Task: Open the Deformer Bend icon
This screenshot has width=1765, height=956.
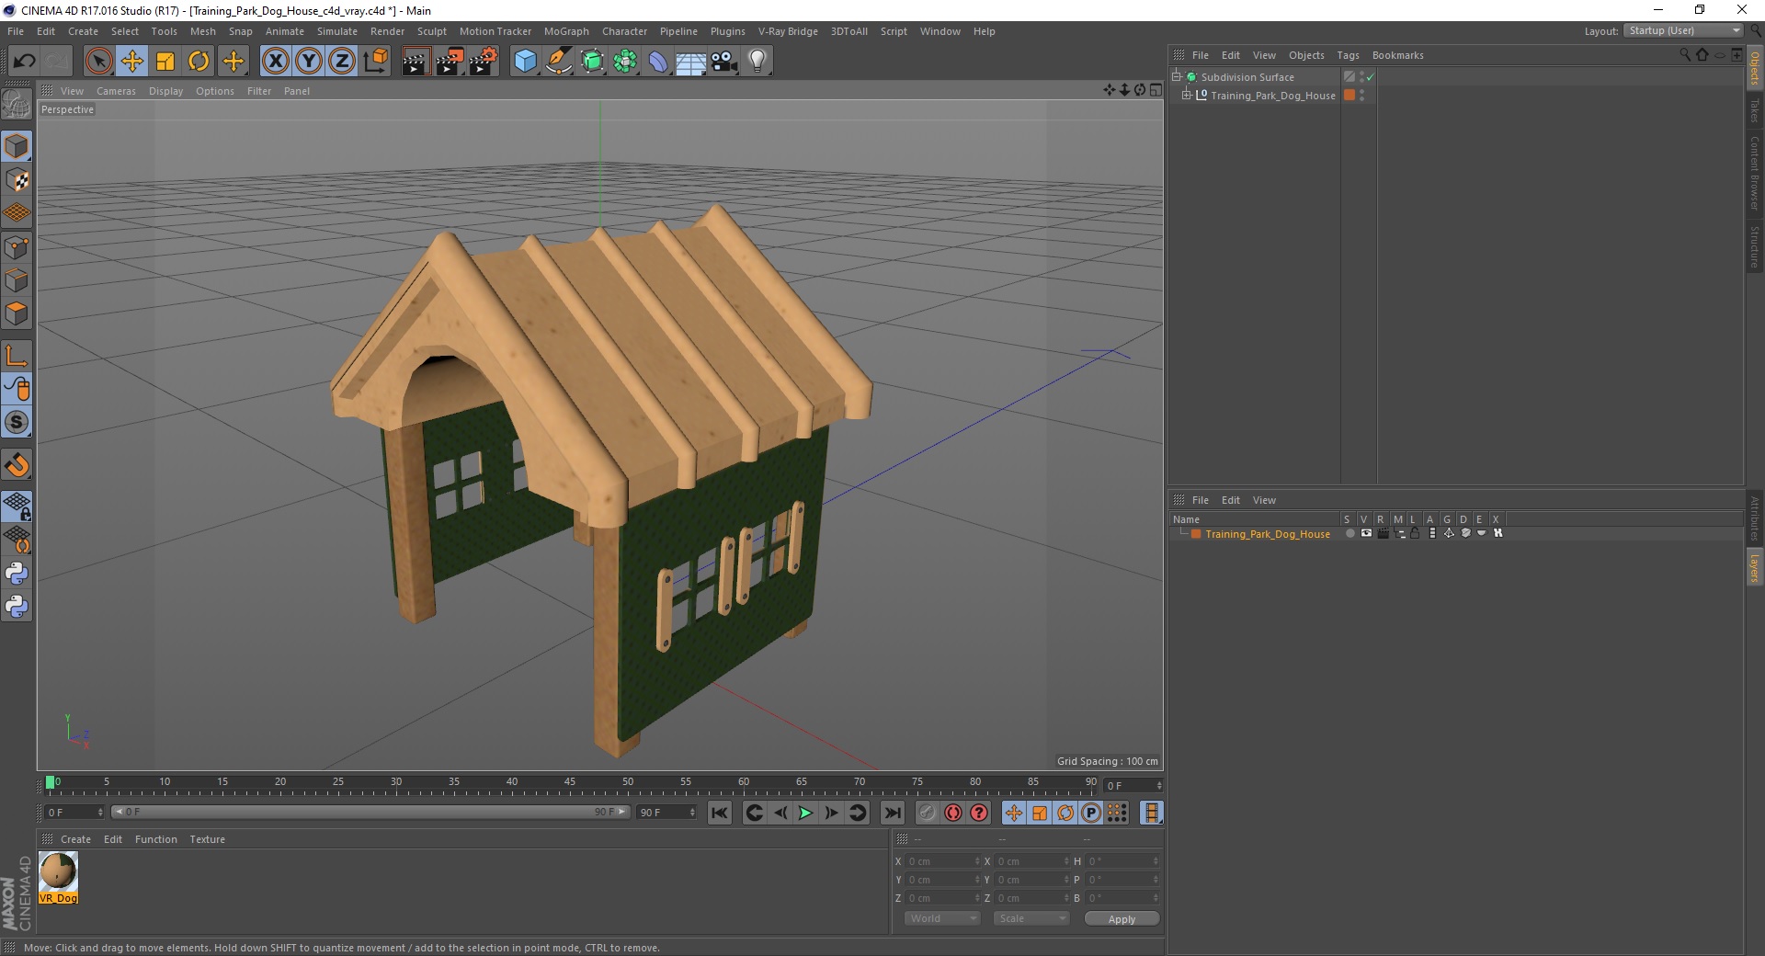Action: [659, 62]
